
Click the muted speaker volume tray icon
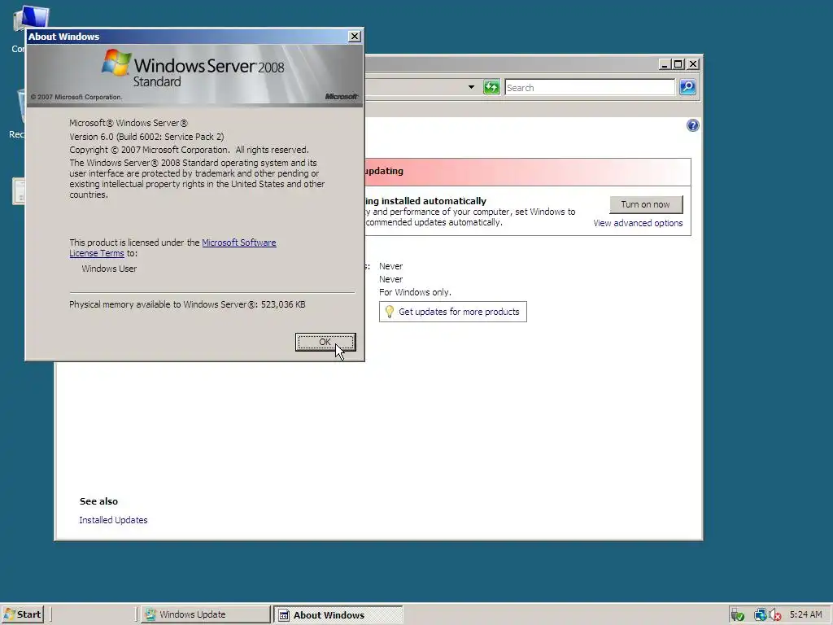(x=774, y=615)
